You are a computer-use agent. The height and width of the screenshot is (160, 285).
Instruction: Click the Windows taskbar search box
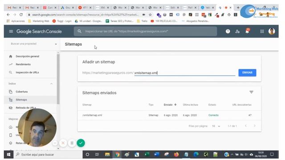[x=48, y=154]
